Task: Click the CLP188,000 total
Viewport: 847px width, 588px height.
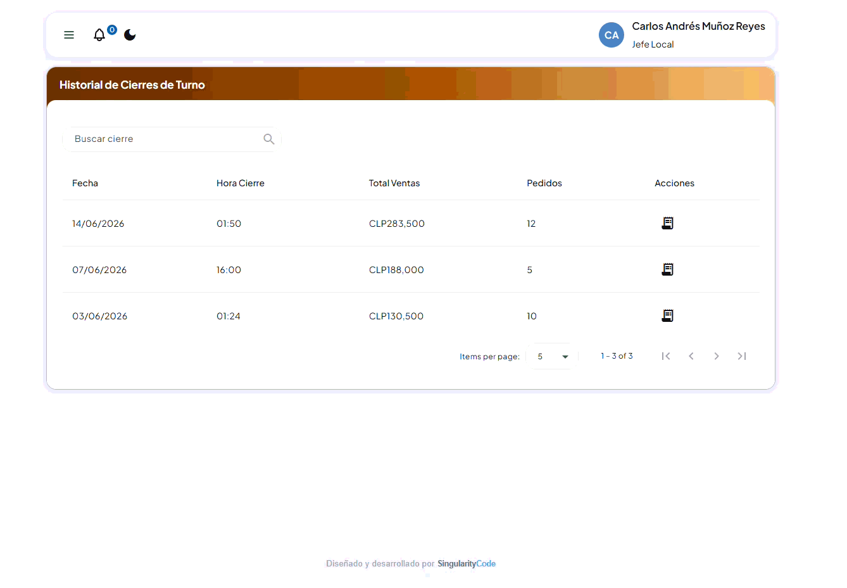Action: [x=396, y=270]
